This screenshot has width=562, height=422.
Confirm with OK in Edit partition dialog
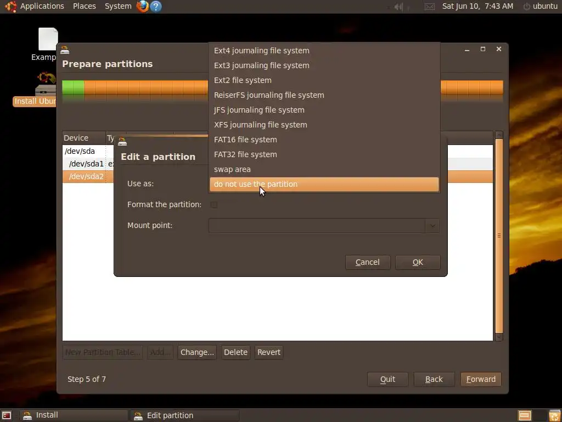(x=418, y=262)
